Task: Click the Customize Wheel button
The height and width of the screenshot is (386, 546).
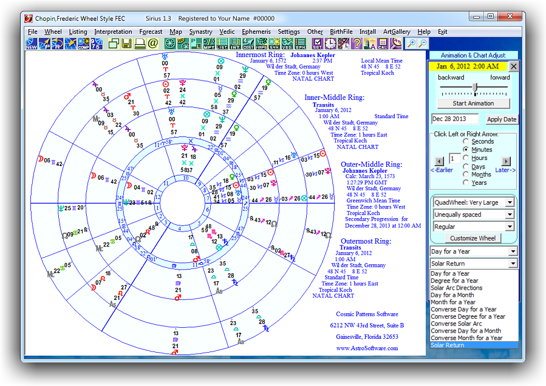Action: click(473, 238)
